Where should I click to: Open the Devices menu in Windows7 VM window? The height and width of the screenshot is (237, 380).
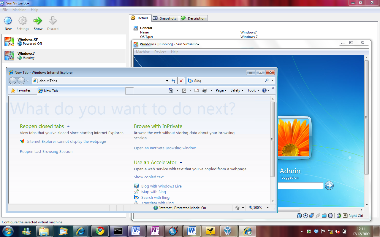(160, 52)
